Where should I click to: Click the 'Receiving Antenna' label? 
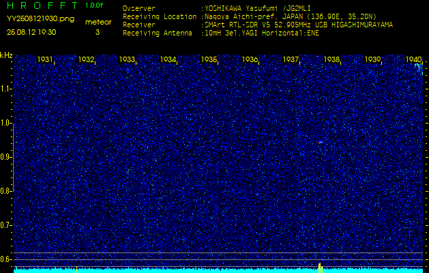coord(158,33)
